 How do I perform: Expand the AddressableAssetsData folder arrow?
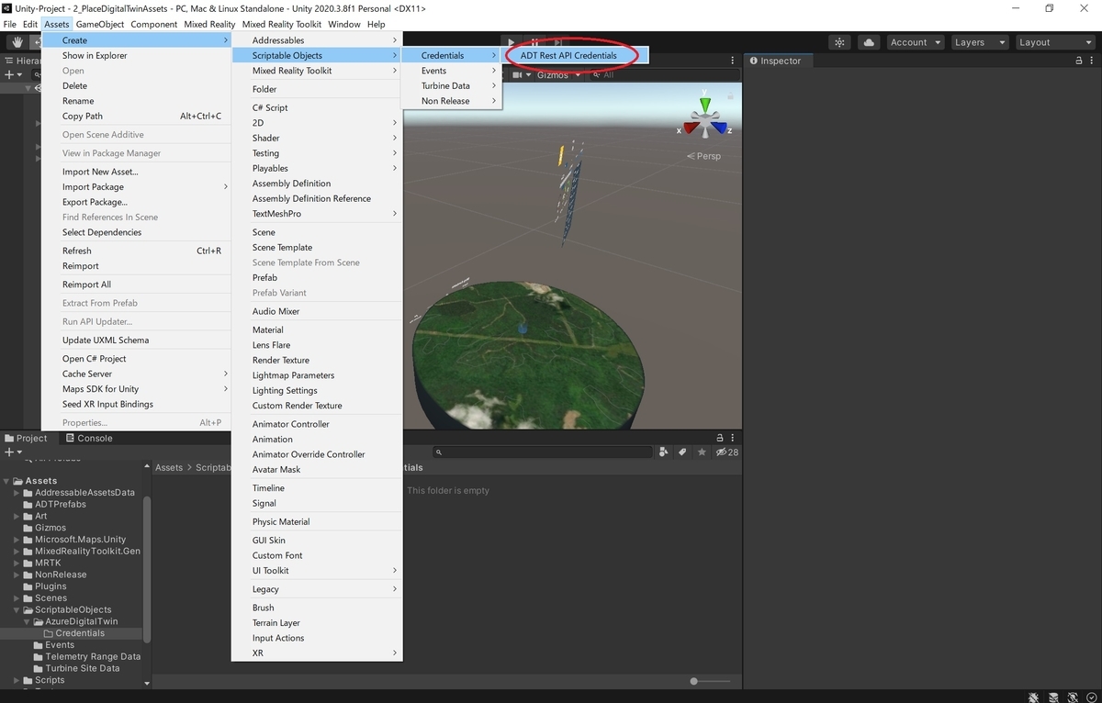pyautogui.click(x=17, y=493)
